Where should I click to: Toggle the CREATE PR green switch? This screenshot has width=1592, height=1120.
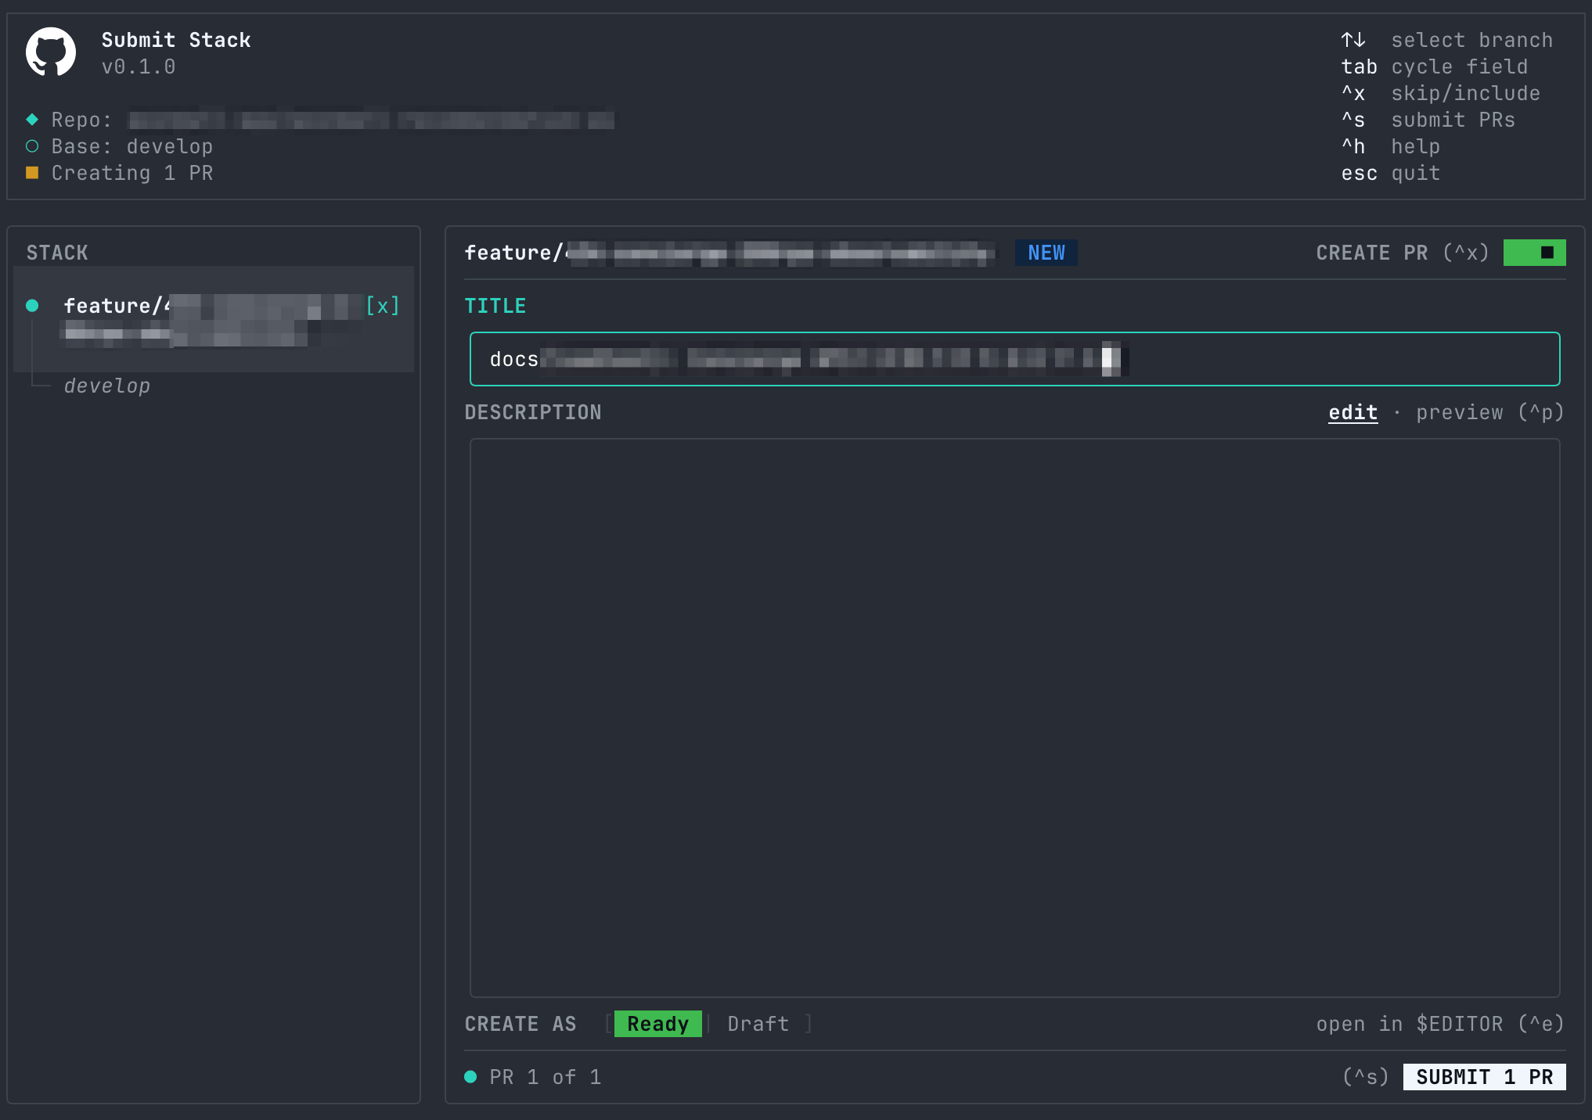coord(1534,253)
